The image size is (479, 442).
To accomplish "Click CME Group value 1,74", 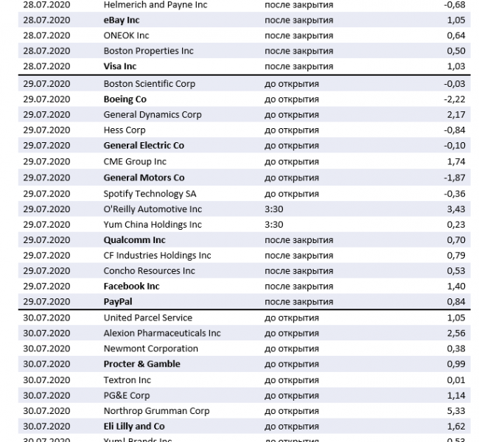I will pos(456,161).
